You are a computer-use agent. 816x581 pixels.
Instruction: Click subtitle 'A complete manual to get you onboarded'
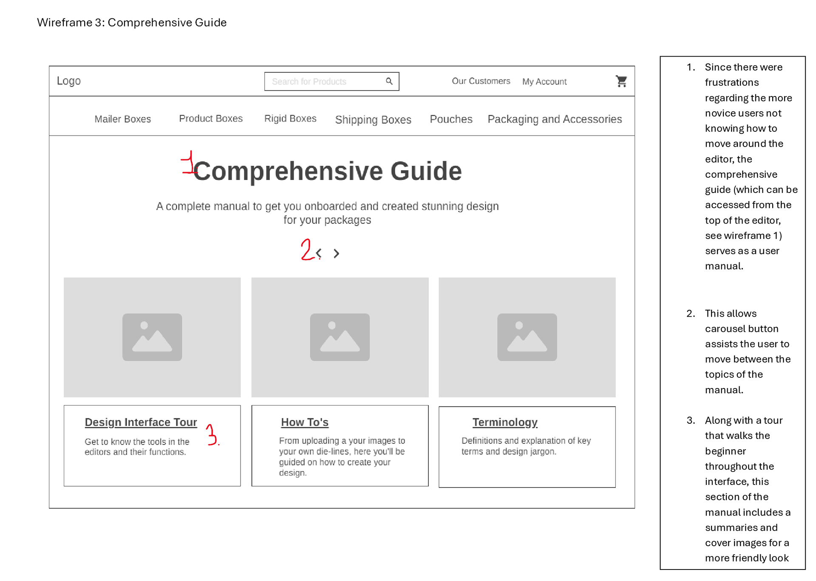coord(327,213)
